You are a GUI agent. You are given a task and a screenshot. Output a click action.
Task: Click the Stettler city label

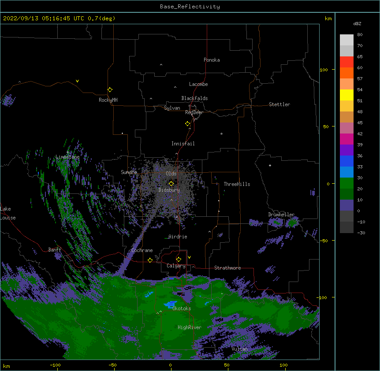coord(279,104)
